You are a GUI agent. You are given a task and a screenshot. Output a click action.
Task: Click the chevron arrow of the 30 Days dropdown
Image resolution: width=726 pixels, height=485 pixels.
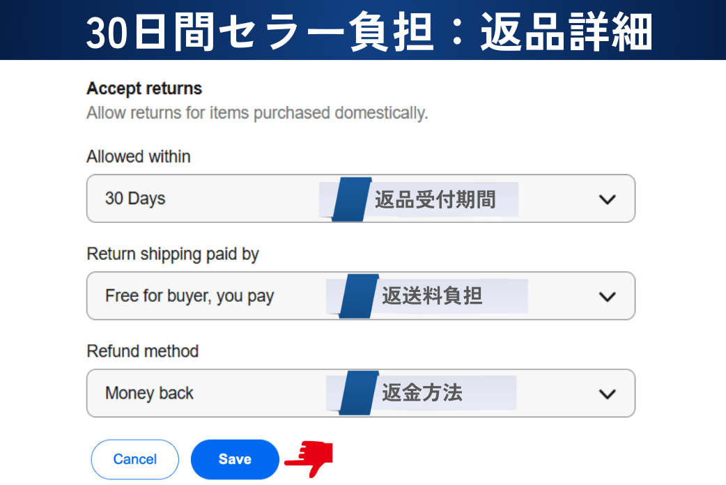tap(607, 199)
